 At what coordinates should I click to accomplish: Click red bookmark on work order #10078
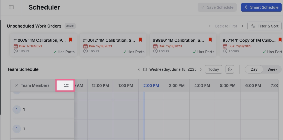tap(70, 40)
